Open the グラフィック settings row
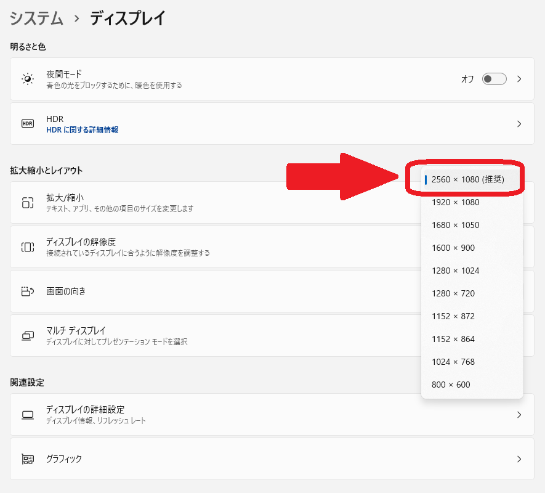 click(x=272, y=459)
